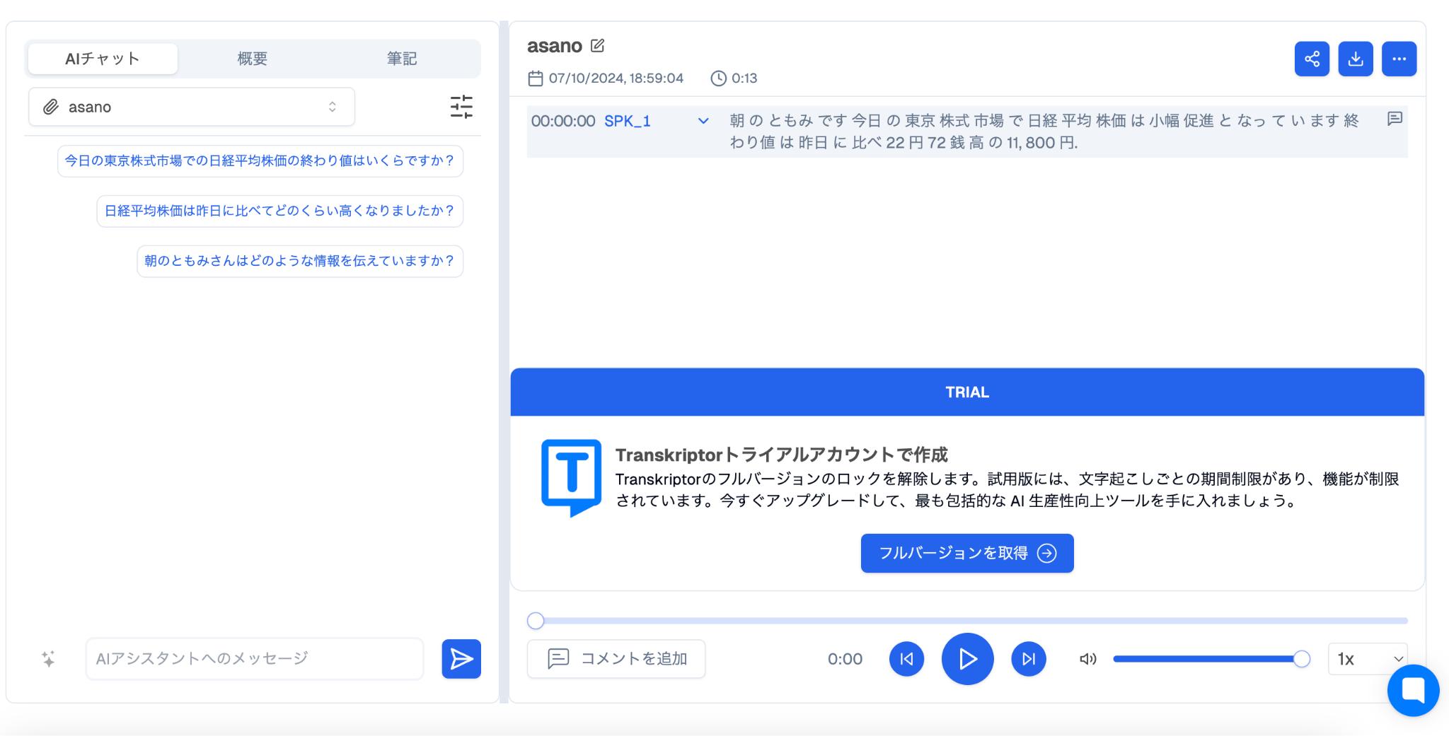
Task: Click the 00:00:00 transcript timestamp
Action: point(563,121)
